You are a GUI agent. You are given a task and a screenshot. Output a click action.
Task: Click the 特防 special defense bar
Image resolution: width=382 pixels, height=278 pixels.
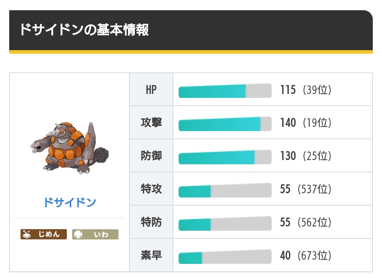(225, 224)
